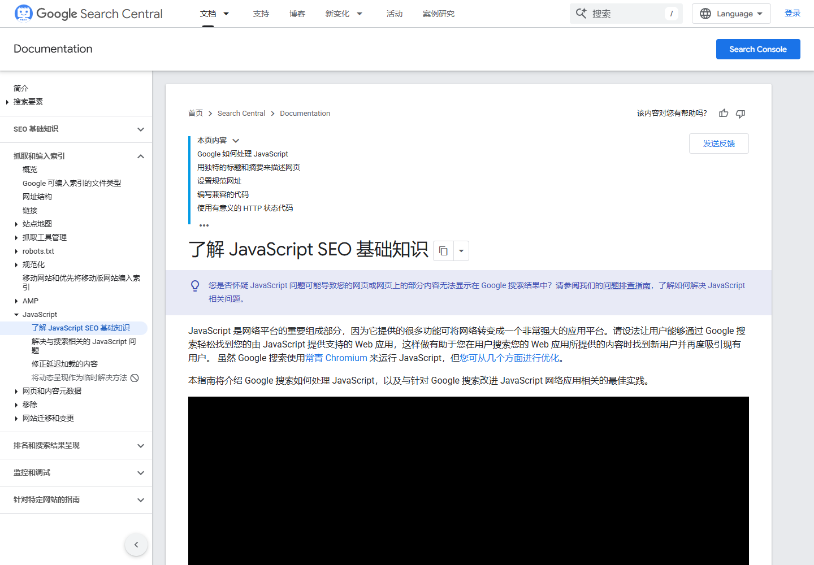Open the 问题排查指南 link
Image resolution: width=814 pixels, height=565 pixels.
click(x=627, y=286)
